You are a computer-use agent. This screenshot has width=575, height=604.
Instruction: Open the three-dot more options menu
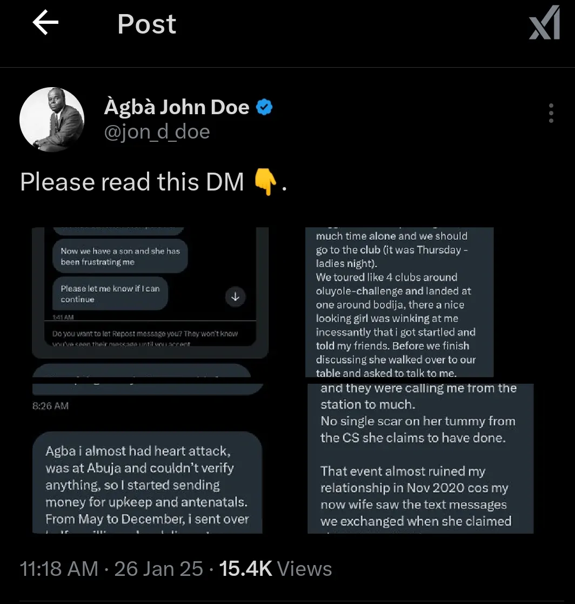pyautogui.click(x=551, y=113)
